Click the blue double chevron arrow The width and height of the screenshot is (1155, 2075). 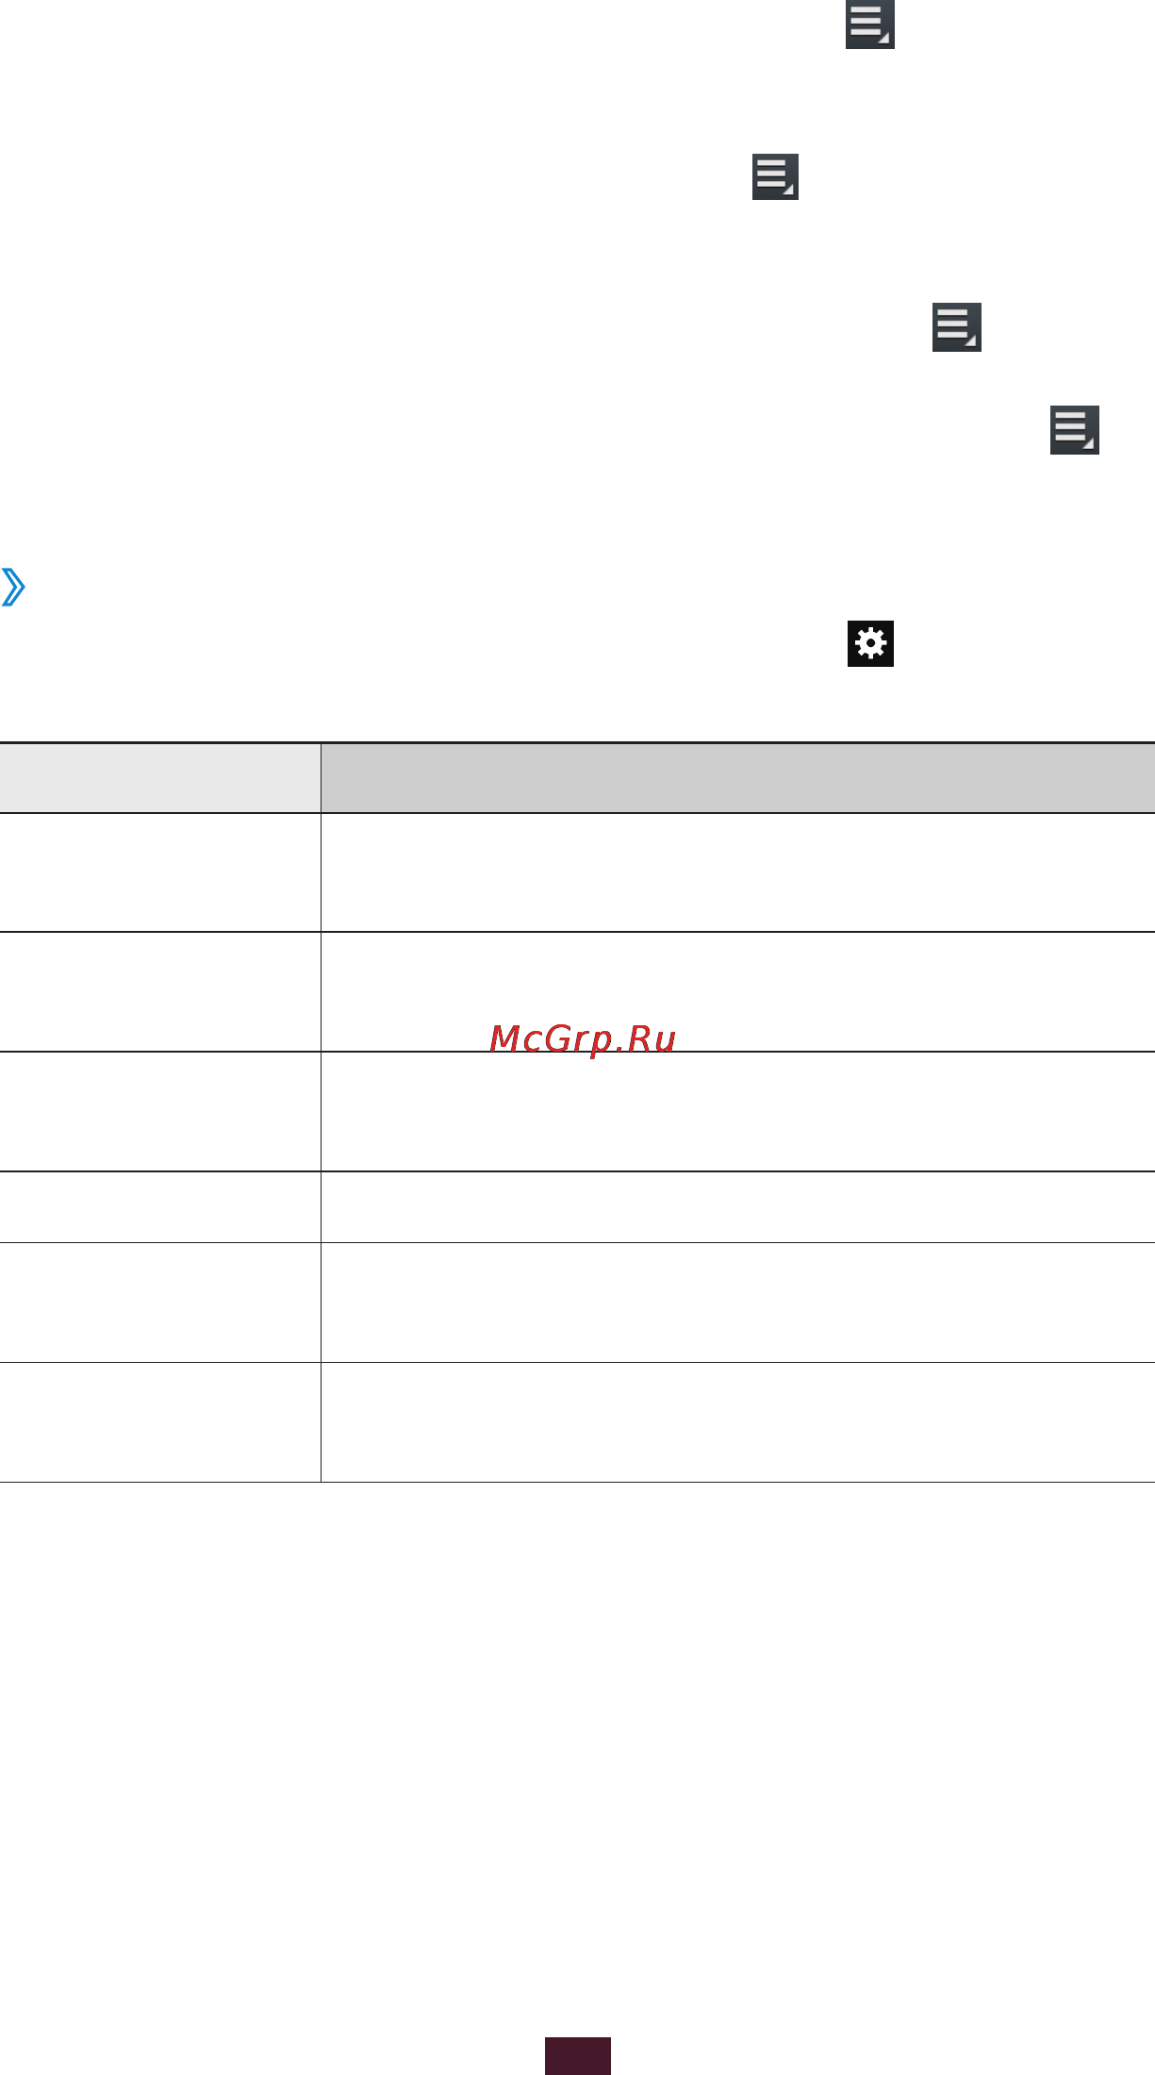(13, 587)
